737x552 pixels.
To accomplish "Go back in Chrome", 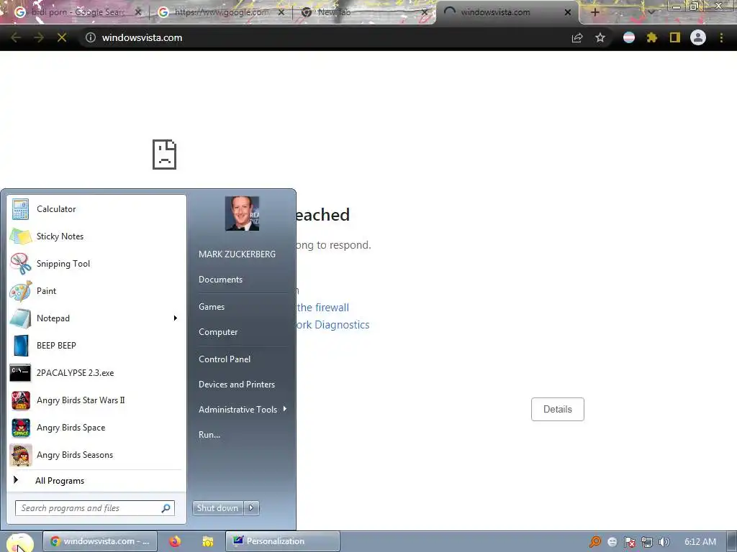I will (16, 37).
